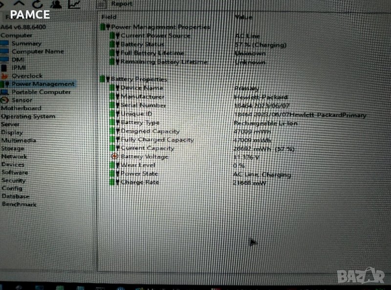Click the Overclock flame icon
Viewport: 391px width, 290px height.
tap(4, 76)
